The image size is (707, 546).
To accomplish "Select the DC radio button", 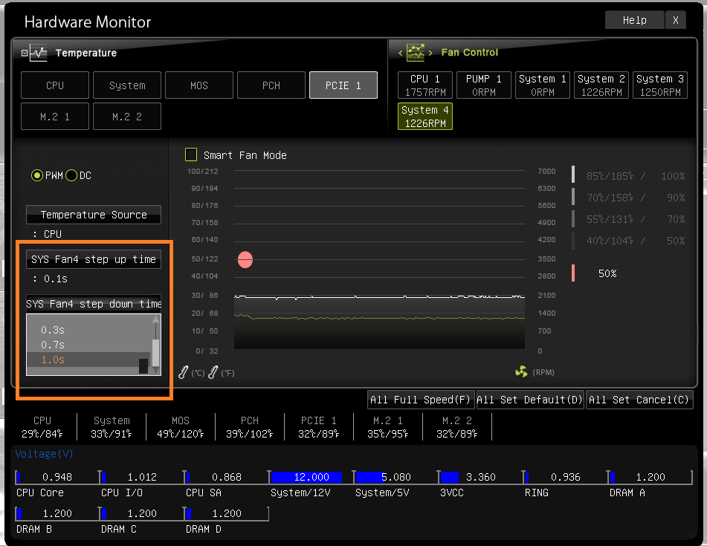I will (x=71, y=175).
